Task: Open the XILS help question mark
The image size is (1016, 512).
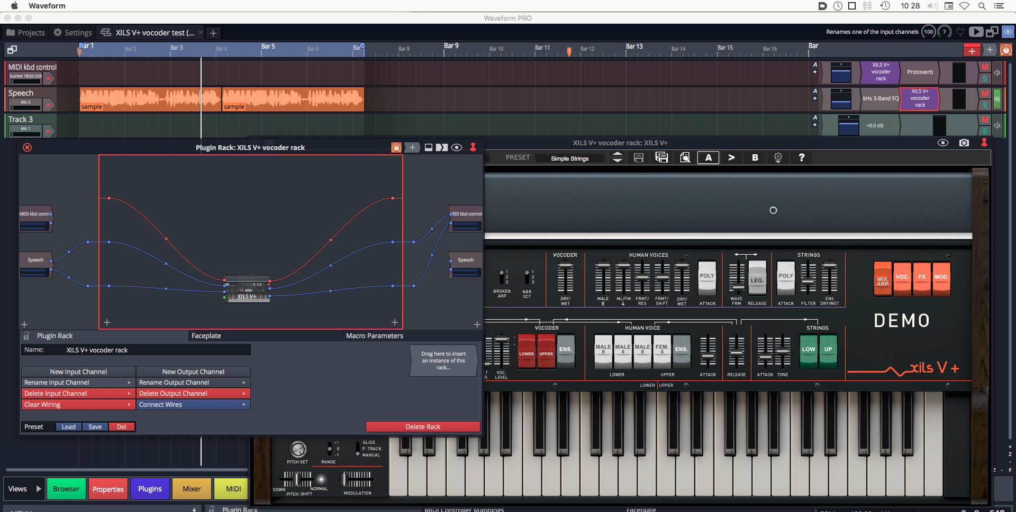Action: (x=802, y=157)
